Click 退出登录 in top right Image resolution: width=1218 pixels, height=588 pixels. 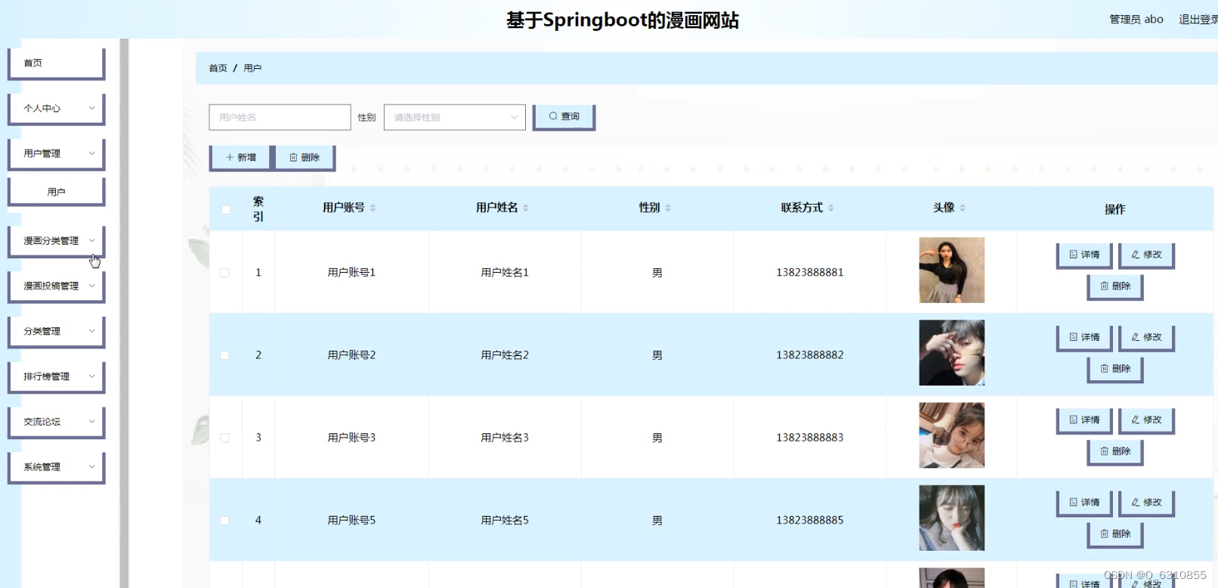pos(1198,20)
